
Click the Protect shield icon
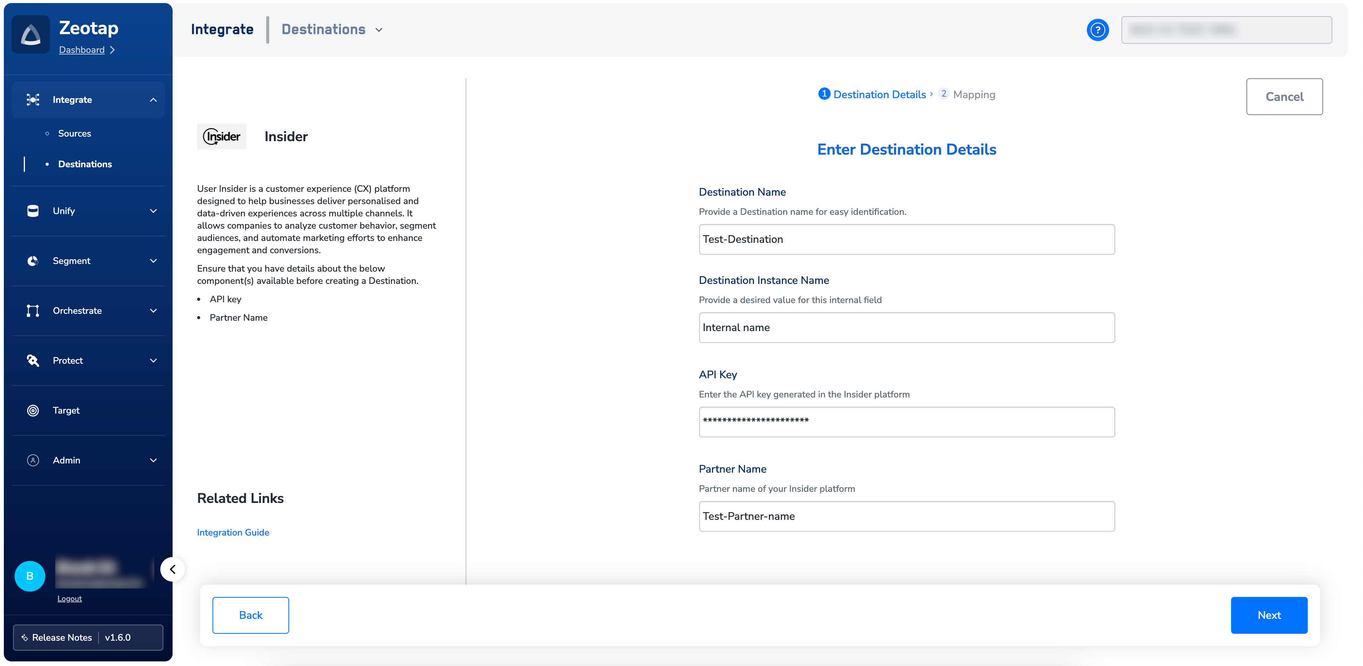[x=33, y=361]
